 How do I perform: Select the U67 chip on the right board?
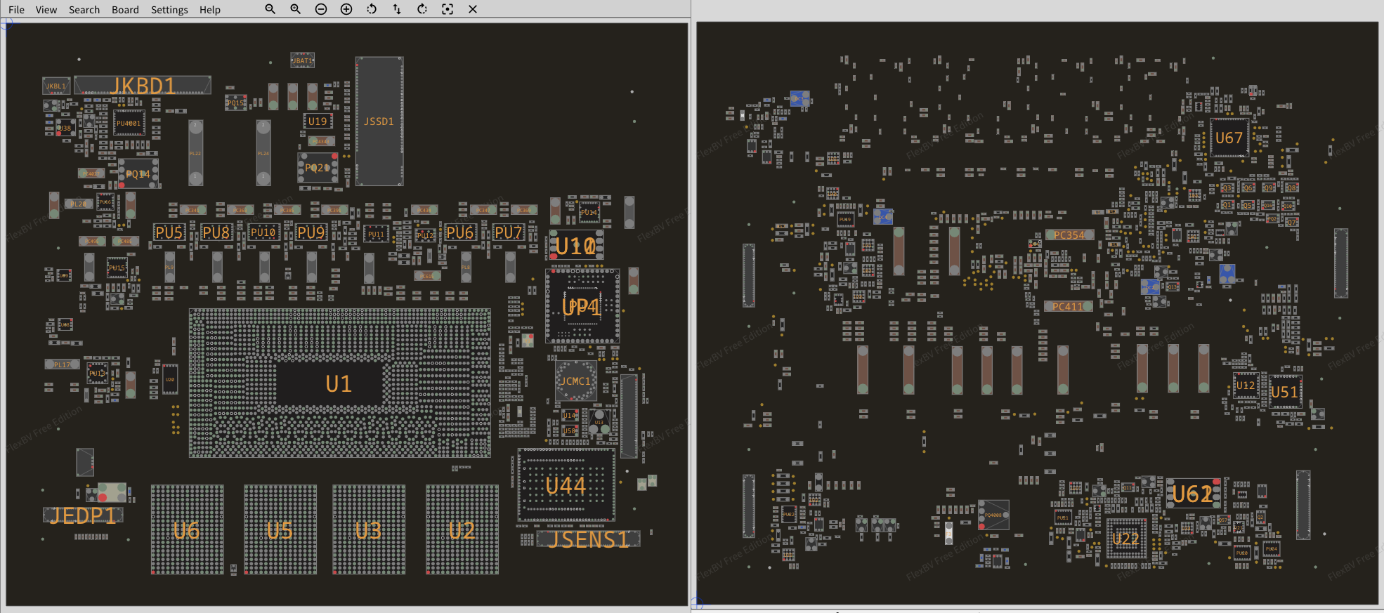point(1229,138)
